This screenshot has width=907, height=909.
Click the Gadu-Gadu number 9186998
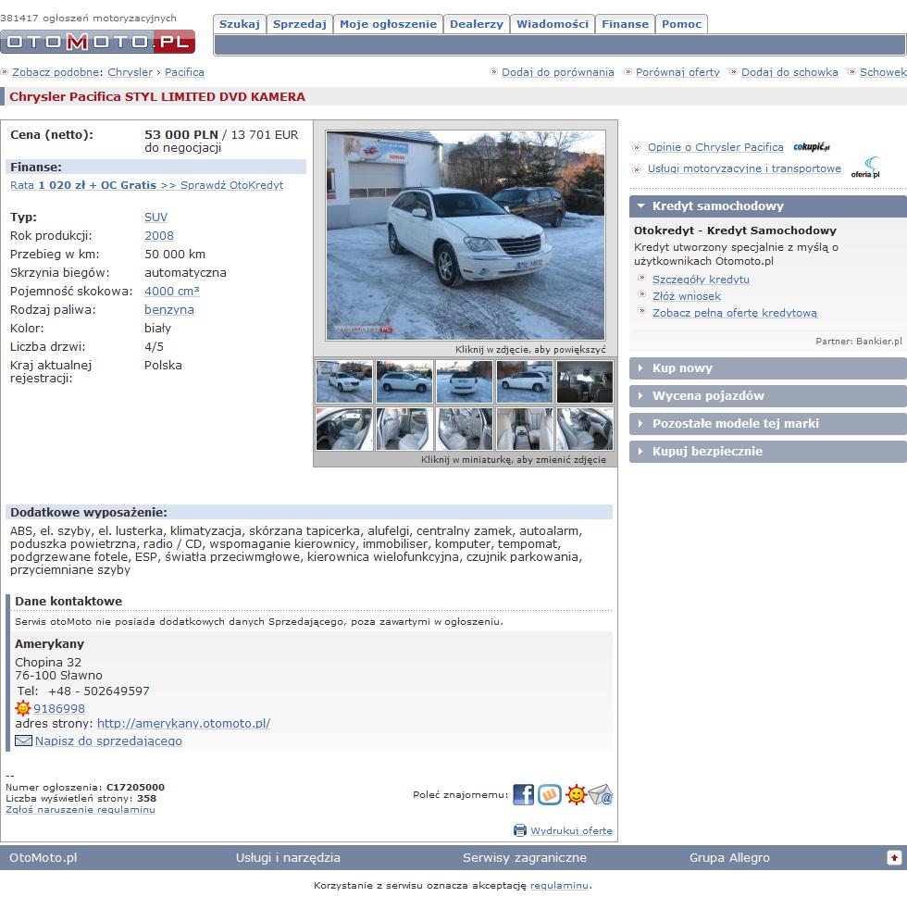(59, 708)
